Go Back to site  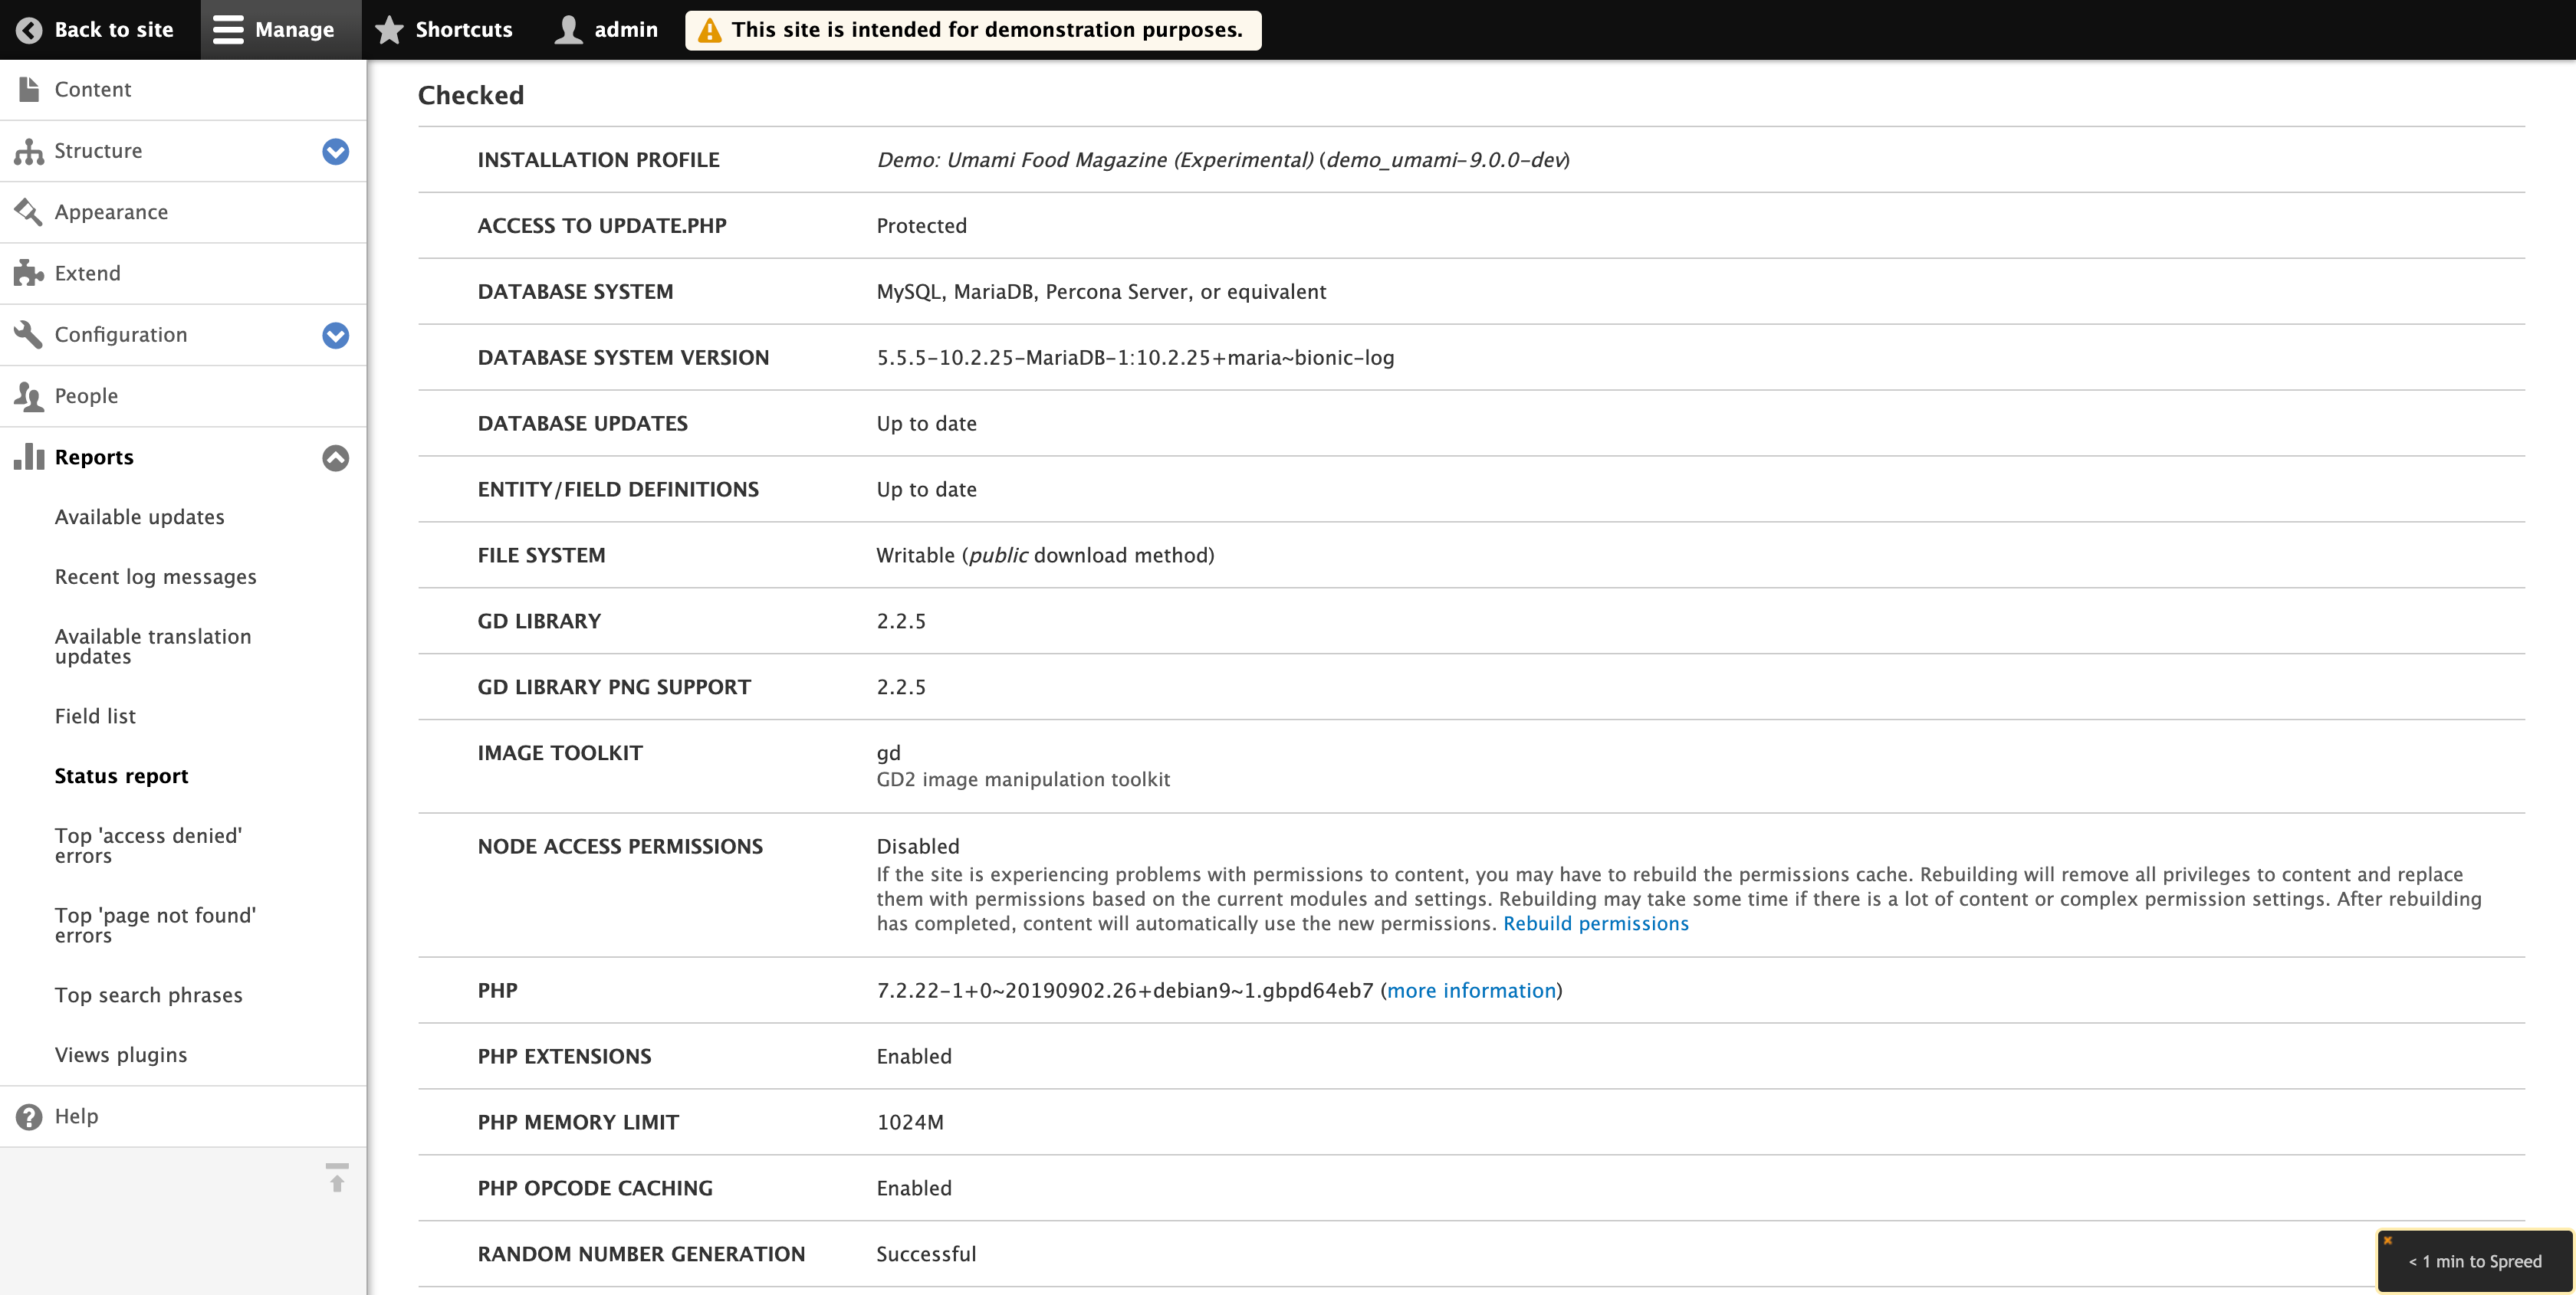point(95,30)
